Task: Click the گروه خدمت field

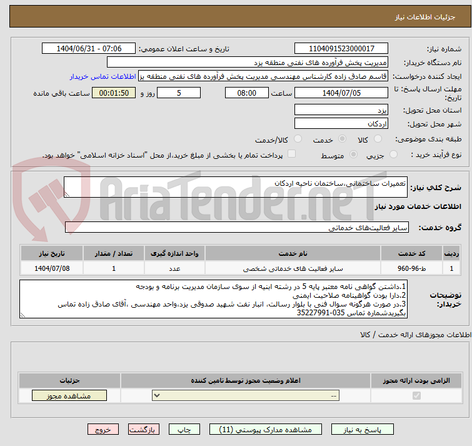Action: point(237,227)
